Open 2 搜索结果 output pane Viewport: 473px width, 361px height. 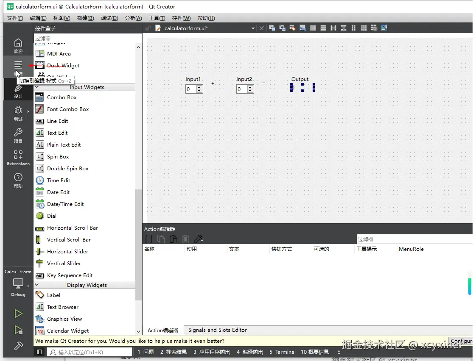(174, 352)
